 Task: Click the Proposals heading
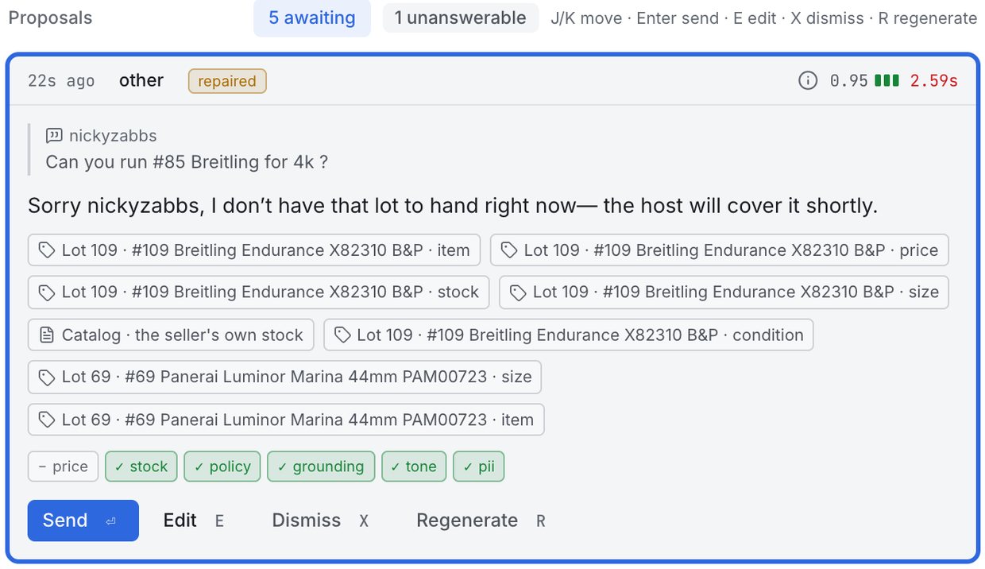[50, 17]
